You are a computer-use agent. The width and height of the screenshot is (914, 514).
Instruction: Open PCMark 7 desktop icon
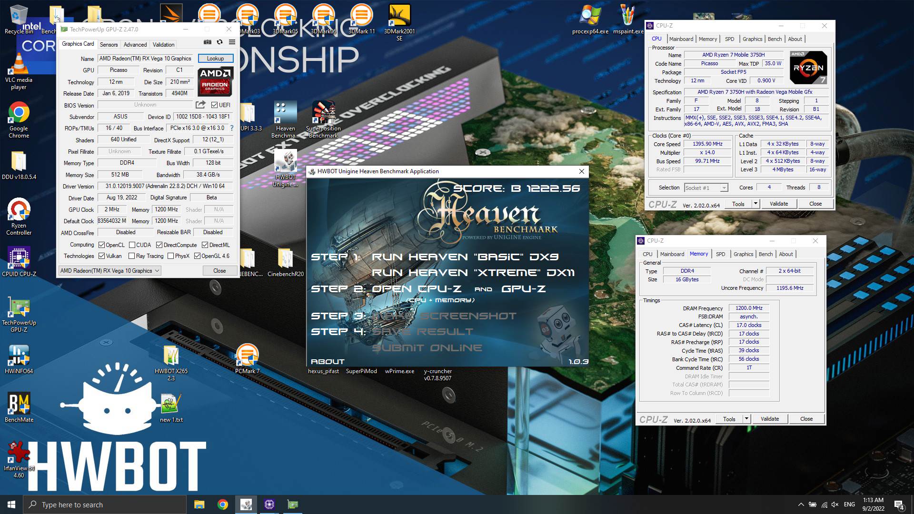click(247, 359)
